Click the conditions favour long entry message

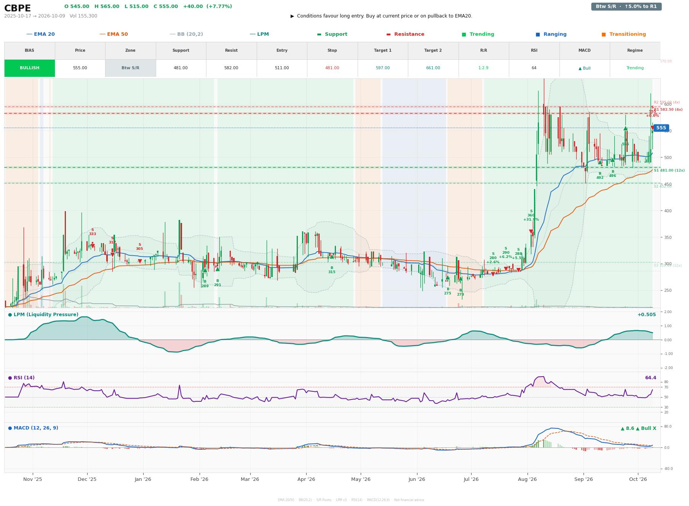tap(381, 16)
